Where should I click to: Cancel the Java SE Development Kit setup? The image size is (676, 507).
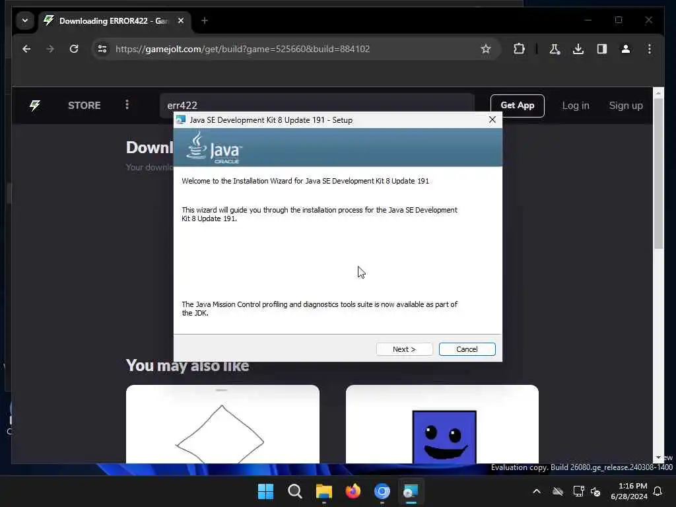click(467, 349)
